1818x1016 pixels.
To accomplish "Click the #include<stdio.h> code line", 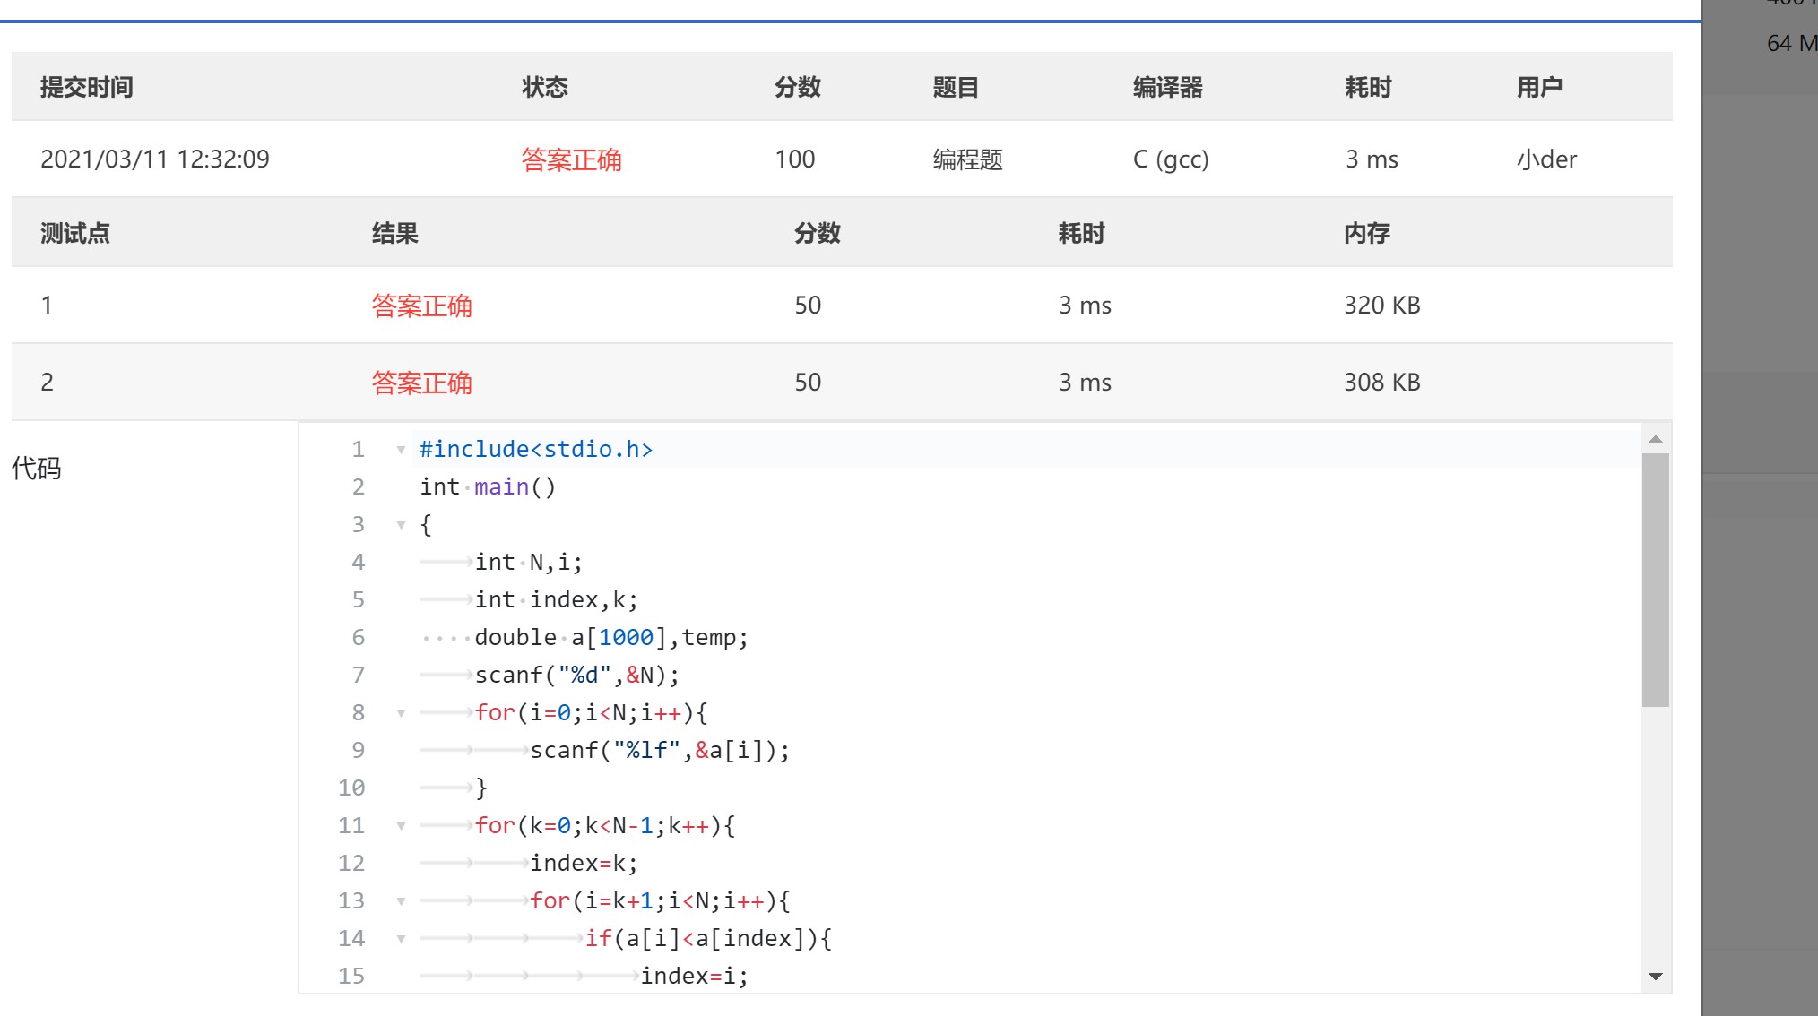I will (535, 449).
